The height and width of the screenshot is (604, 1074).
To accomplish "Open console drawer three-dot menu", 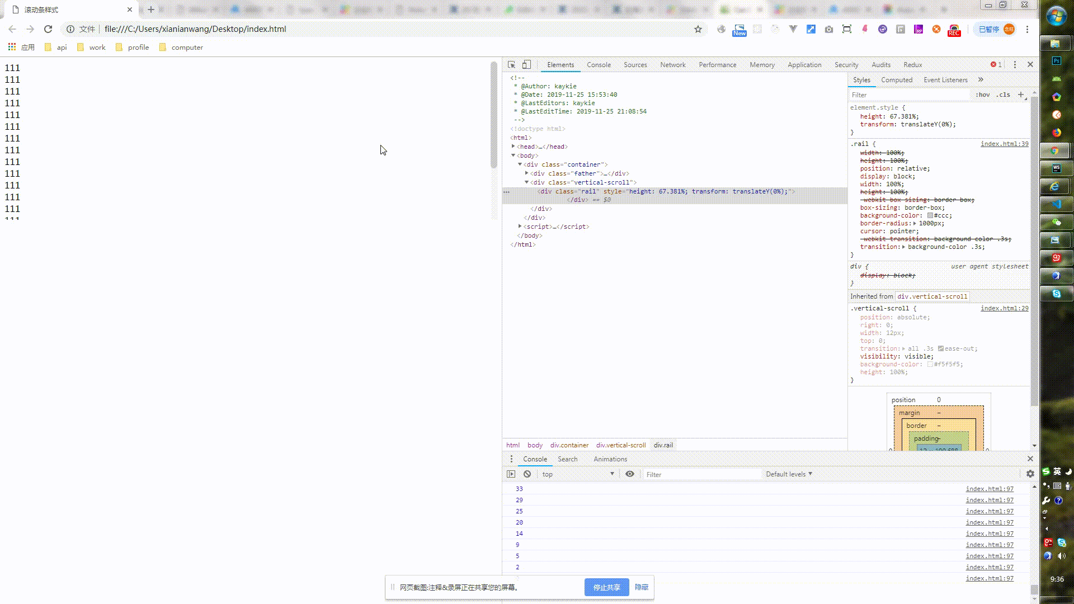I will pos(511,459).
